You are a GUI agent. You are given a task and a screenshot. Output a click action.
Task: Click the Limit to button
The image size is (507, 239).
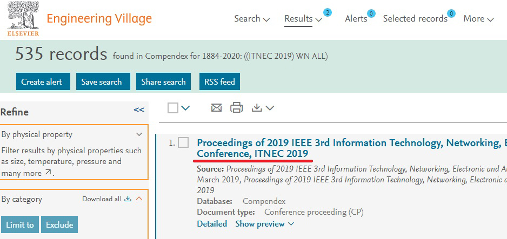click(x=19, y=224)
